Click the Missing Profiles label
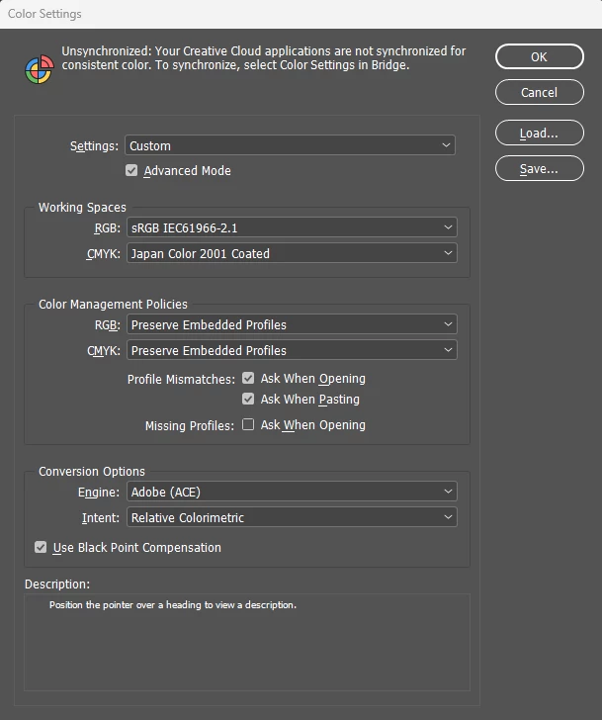Image resolution: width=602 pixels, height=720 pixels. point(190,425)
